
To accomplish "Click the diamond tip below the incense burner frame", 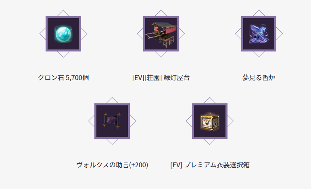I will [259, 54].
